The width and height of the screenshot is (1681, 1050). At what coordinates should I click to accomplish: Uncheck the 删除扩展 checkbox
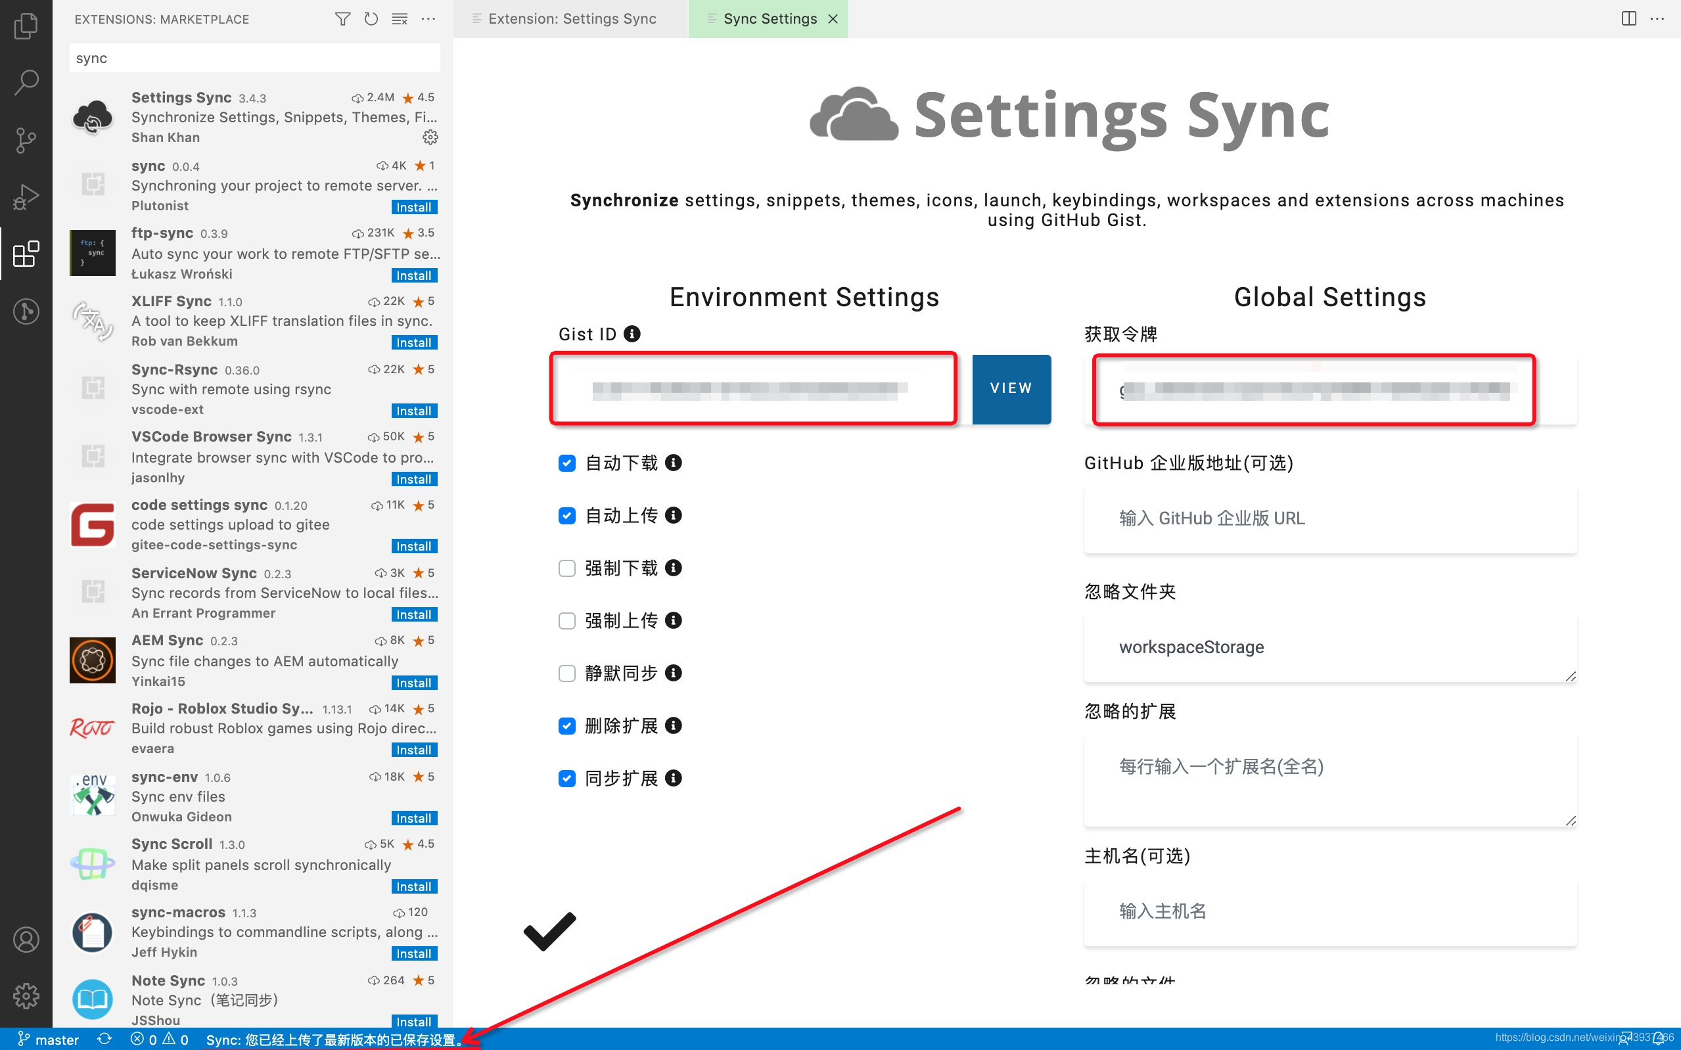[566, 725]
